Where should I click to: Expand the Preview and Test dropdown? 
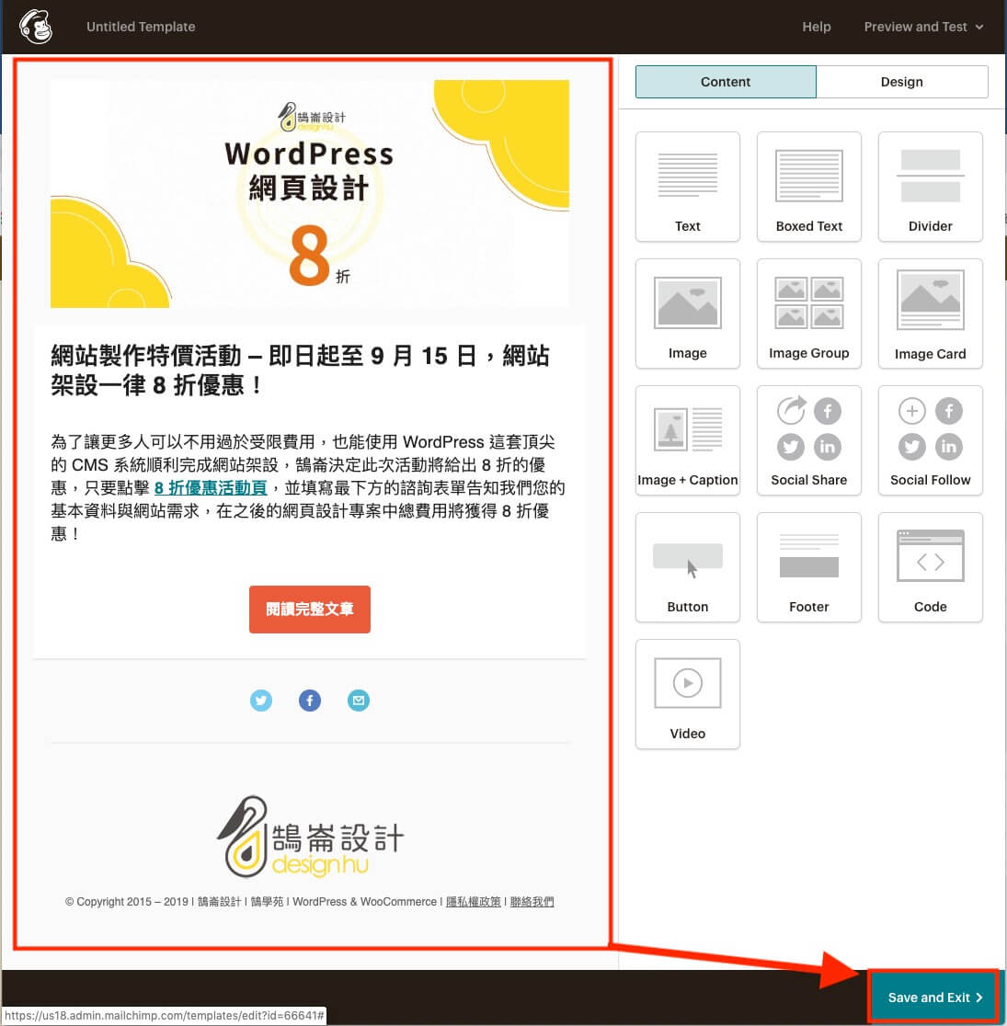pyautogui.click(x=923, y=27)
